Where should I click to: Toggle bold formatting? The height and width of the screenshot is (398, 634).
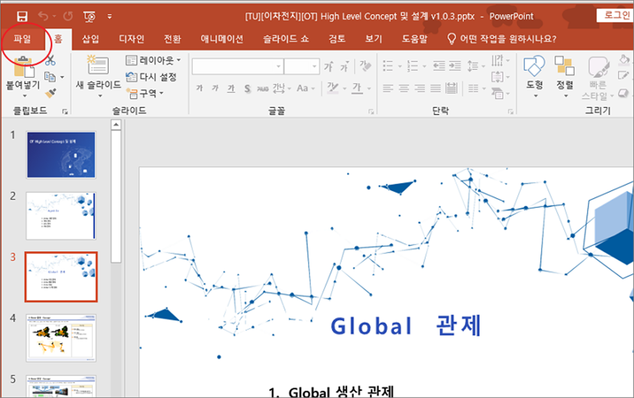coord(199,88)
